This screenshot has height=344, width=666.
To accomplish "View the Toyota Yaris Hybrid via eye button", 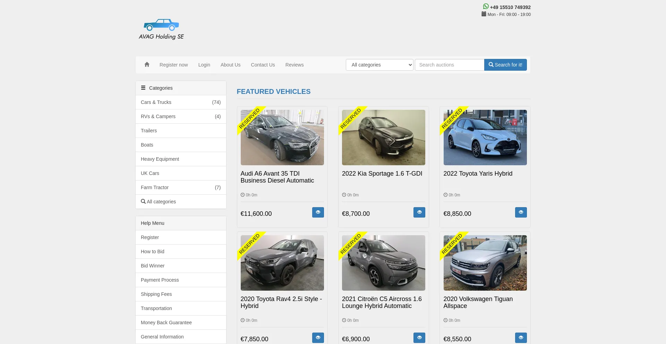I will click(x=521, y=212).
